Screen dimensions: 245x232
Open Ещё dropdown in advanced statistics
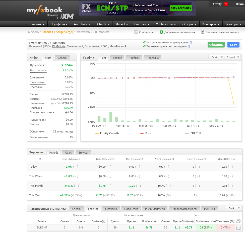[234, 208]
